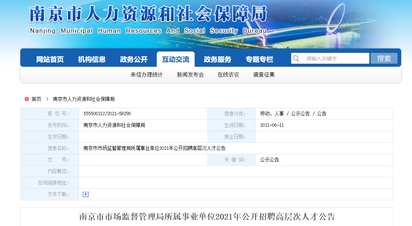412x226 pixels.
Task: Click the 信息分类 label cell
Action: coord(232,114)
